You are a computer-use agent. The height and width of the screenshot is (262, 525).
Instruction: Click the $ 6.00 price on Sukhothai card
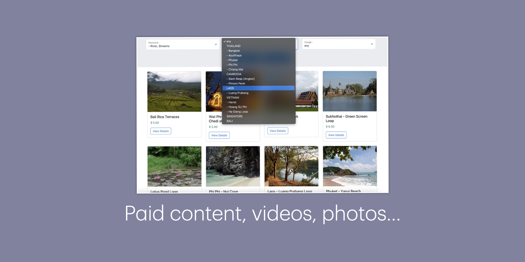[330, 127]
